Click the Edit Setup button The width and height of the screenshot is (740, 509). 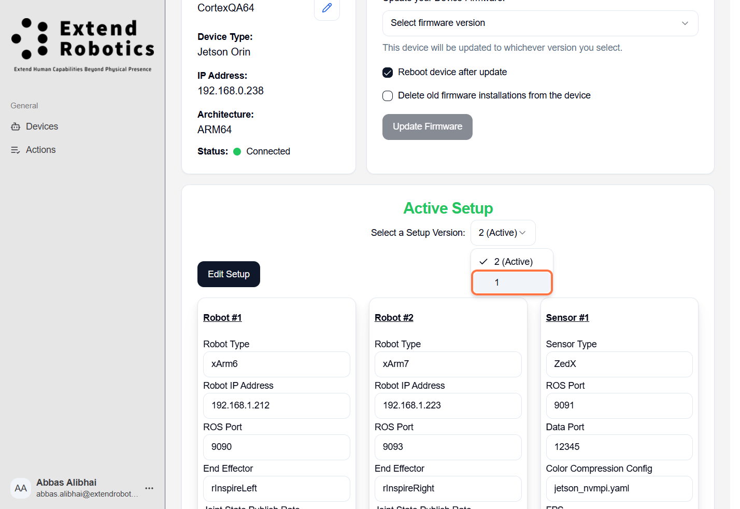pyautogui.click(x=229, y=274)
